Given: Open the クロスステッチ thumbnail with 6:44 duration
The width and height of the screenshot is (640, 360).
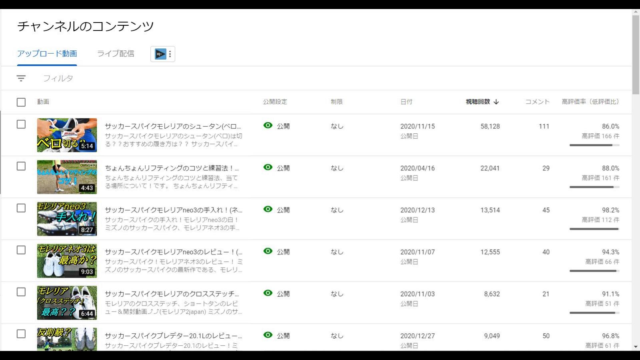Looking at the screenshot, I should 67,303.
